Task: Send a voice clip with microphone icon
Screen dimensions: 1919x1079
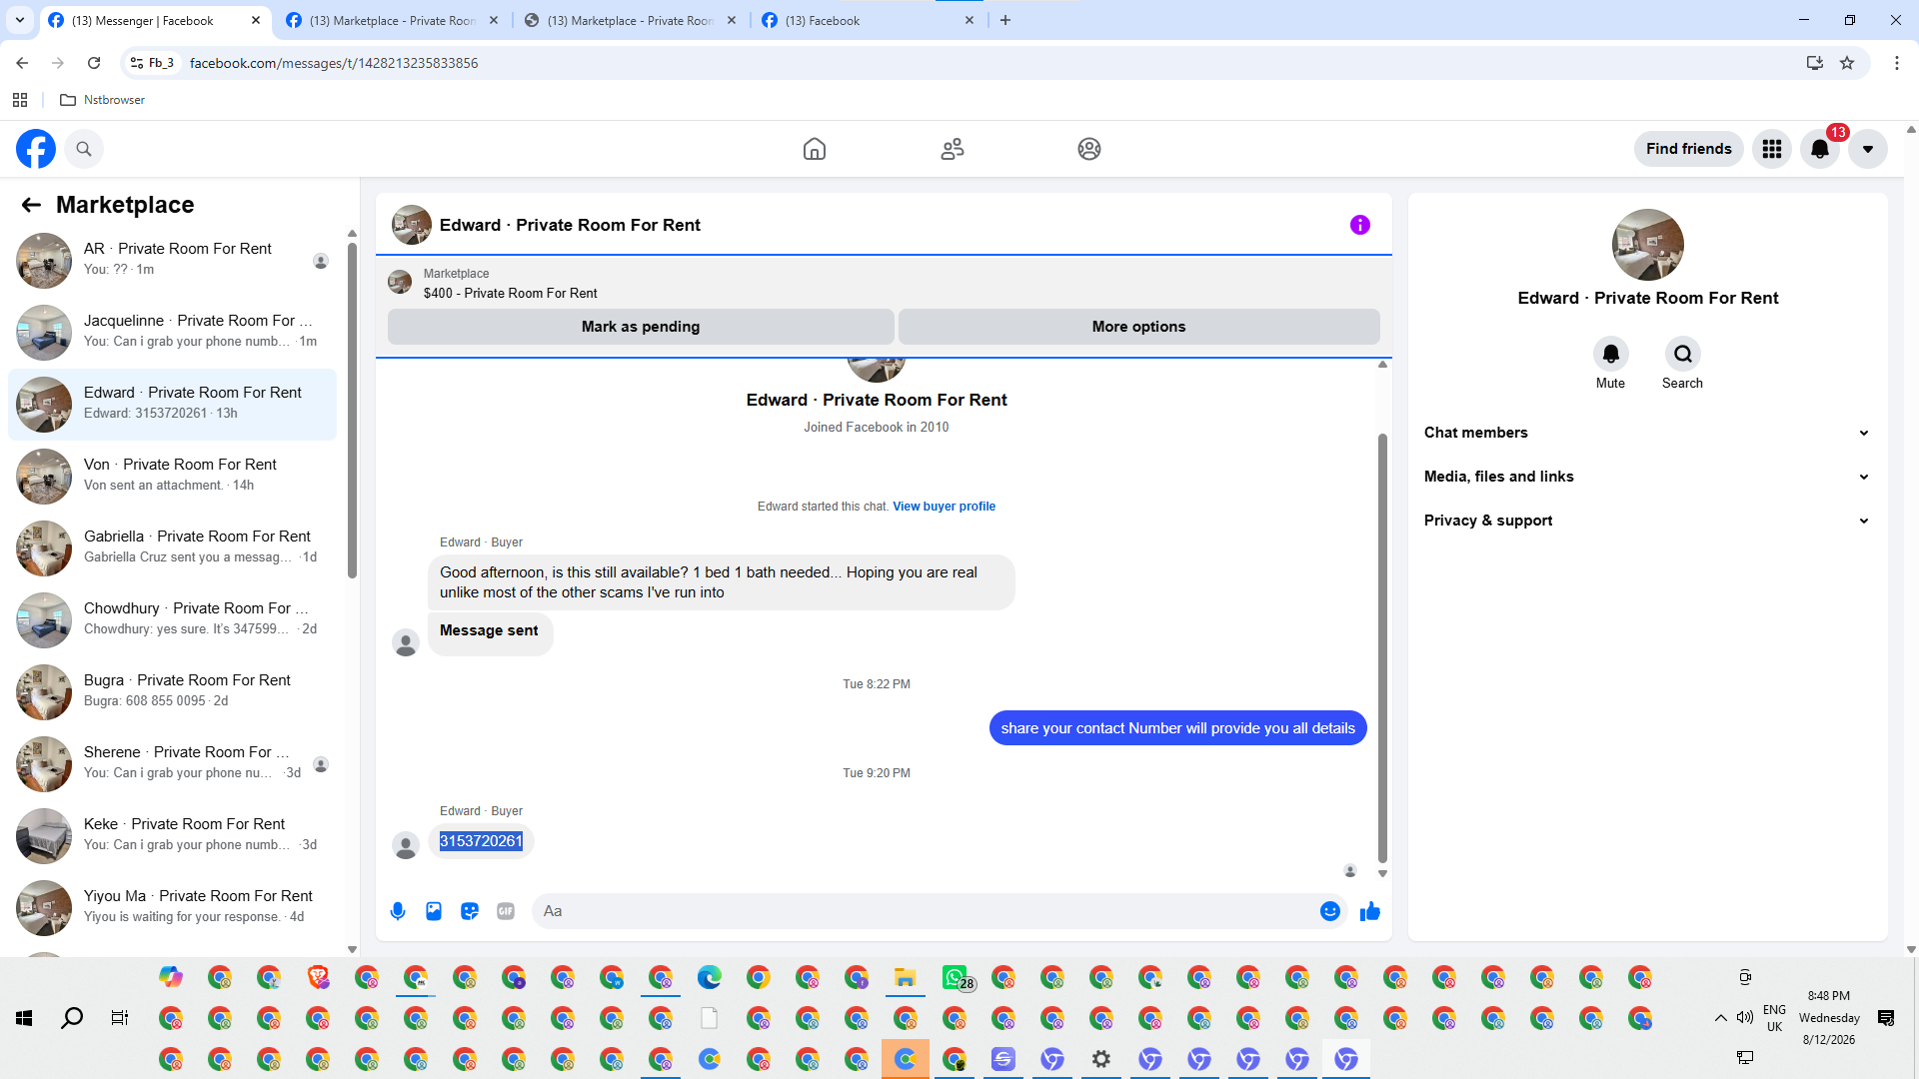Action: tap(398, 911)
